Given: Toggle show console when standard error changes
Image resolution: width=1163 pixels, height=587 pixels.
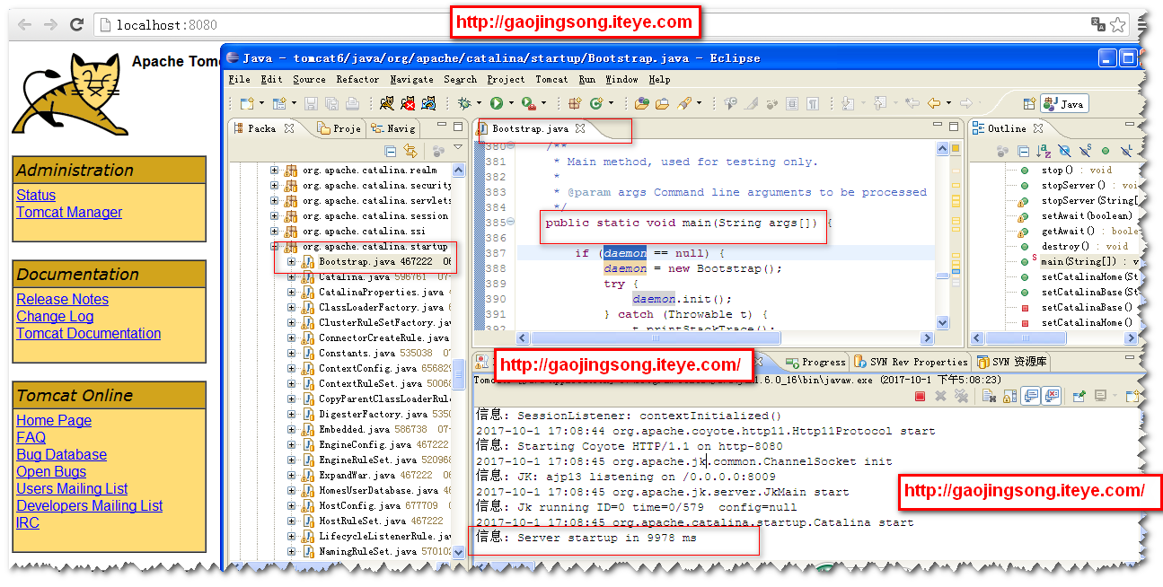Looking at the screenshot, I should 1053,396.
